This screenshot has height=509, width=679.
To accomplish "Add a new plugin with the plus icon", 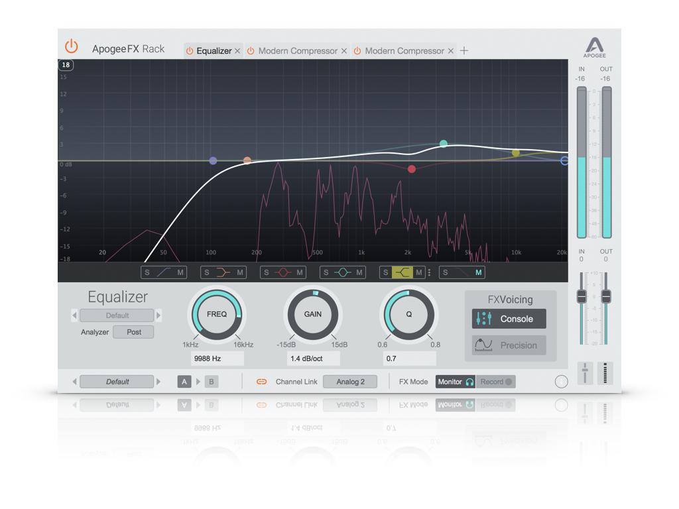I will 464,50.
